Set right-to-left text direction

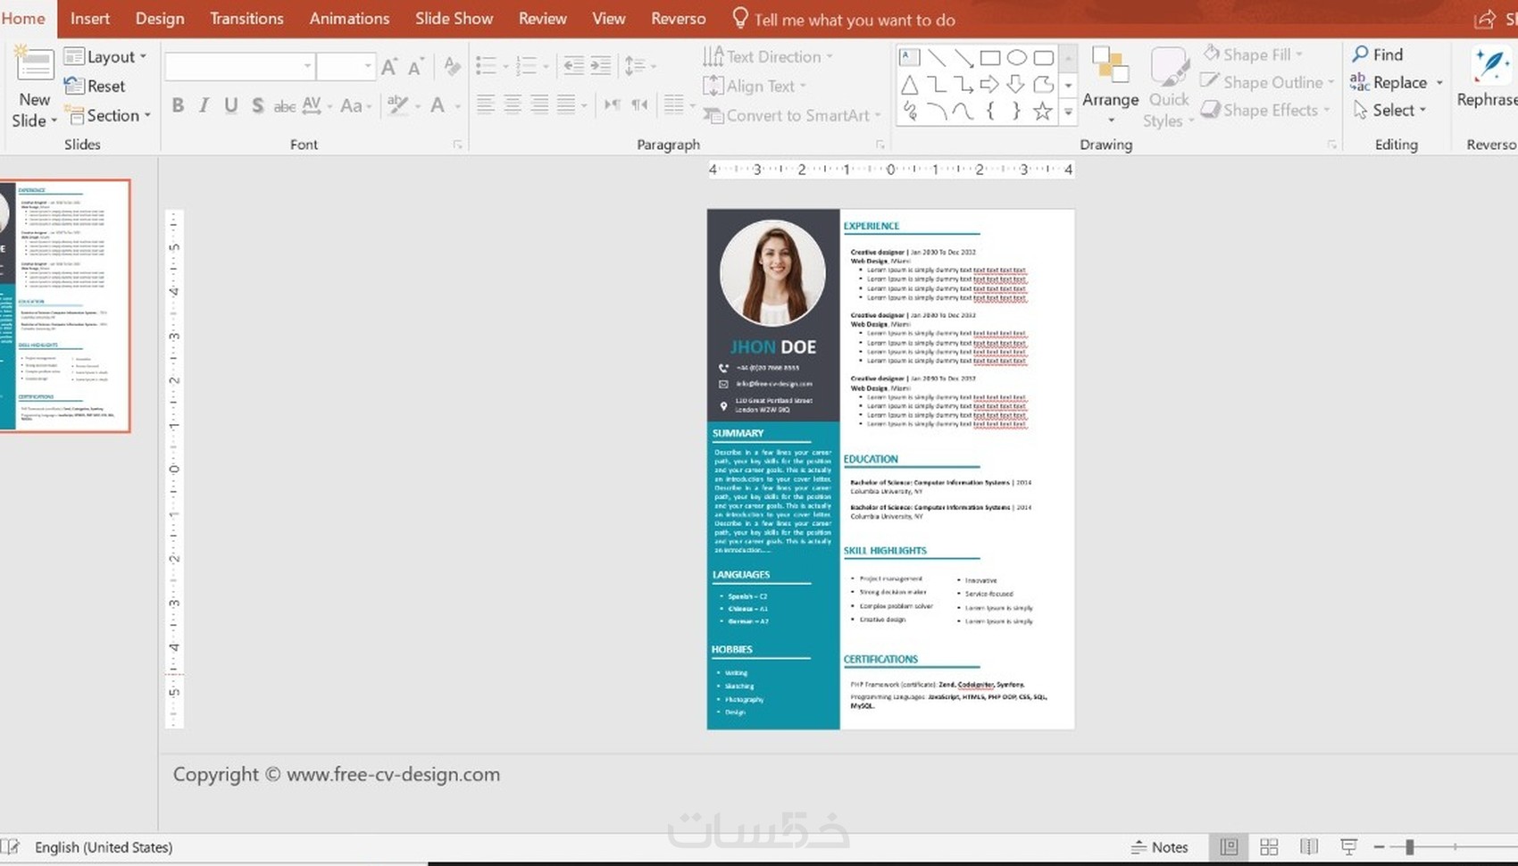[x=639, y=105]
